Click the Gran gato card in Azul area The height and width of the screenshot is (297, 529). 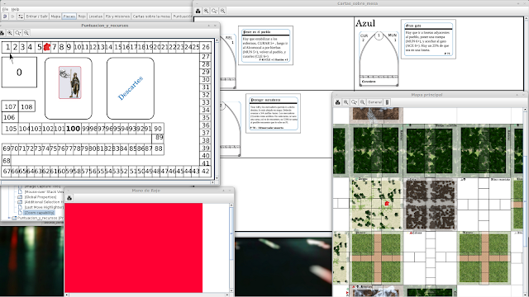click(x=428, y=39)
